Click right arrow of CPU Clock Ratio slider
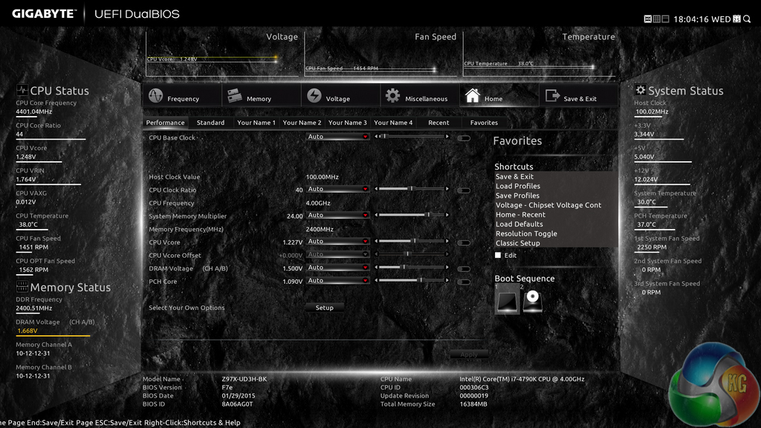The width and height of the screenshot is (761, 428). click(447, 189)
